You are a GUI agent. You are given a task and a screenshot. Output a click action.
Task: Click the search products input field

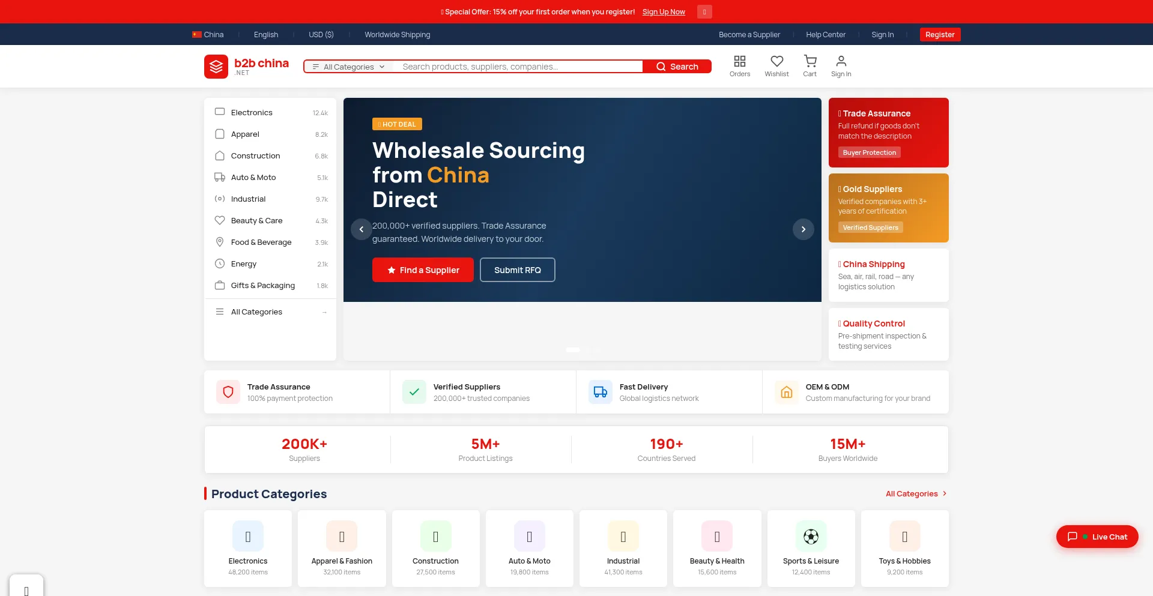519,67
